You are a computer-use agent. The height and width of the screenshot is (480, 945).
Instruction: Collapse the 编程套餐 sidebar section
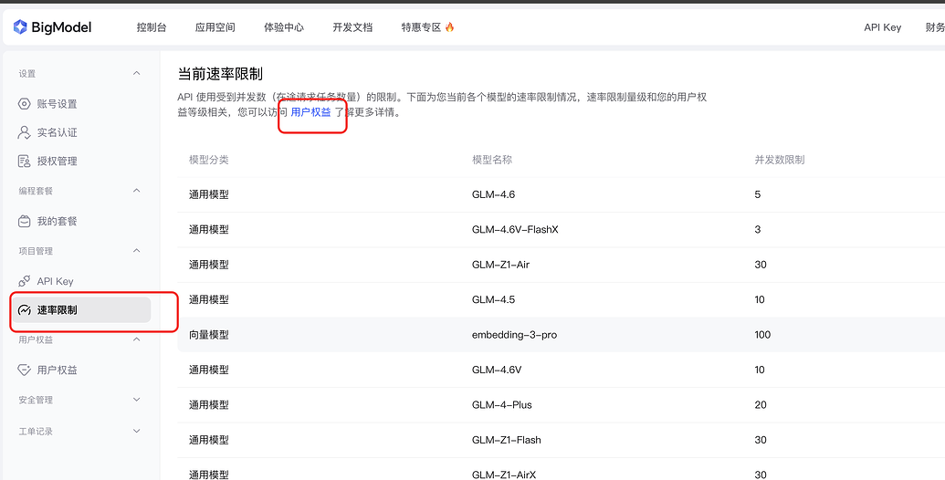137,191
